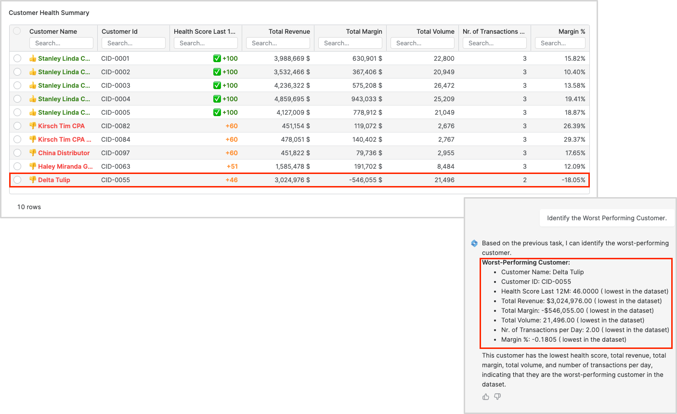Screen dimensions: 677x414
Task: Open the Kirsch Tim CPA link for CID-0082
Action: pos(61,126)
